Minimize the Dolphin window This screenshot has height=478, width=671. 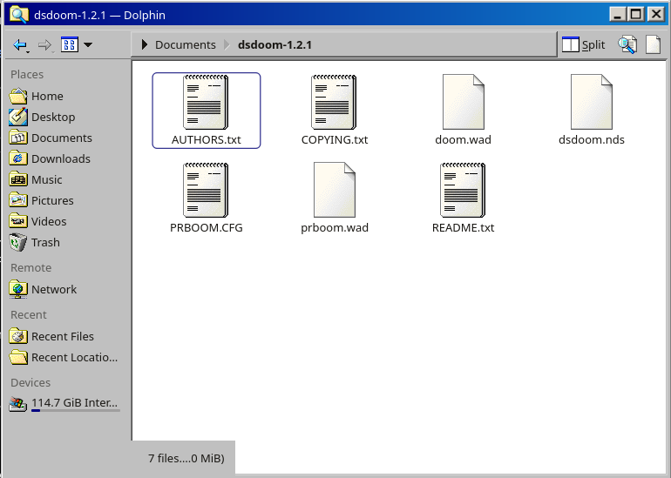point(618,15)
